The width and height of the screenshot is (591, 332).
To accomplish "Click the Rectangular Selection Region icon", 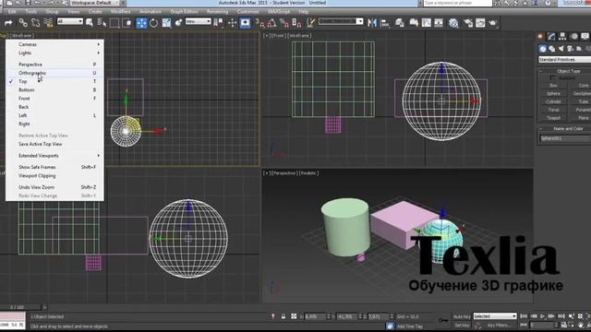I will click(115, 23).
